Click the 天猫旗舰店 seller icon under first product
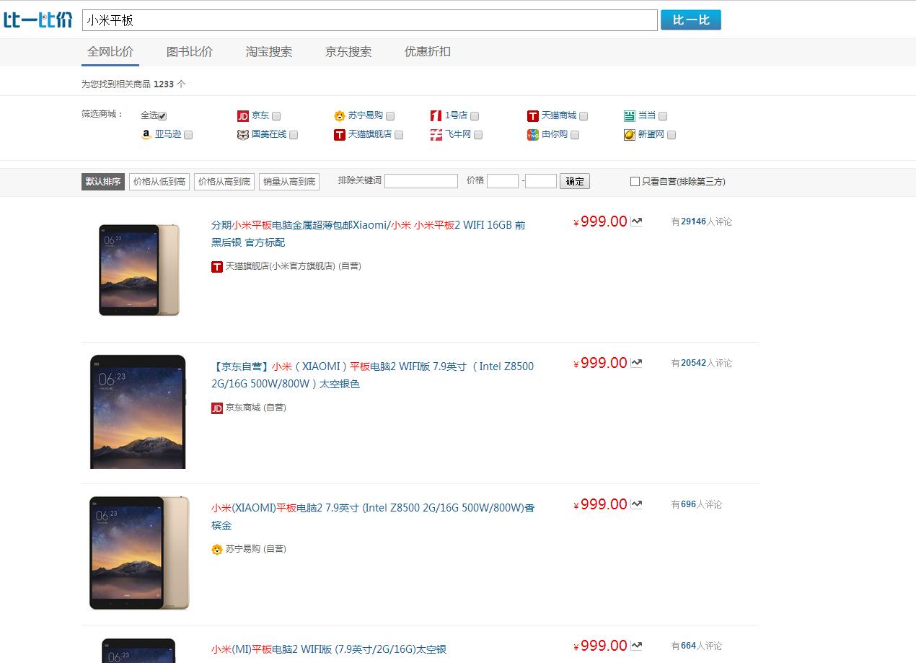The width and height of the screenshot is (916, 663). pos(216,266)
